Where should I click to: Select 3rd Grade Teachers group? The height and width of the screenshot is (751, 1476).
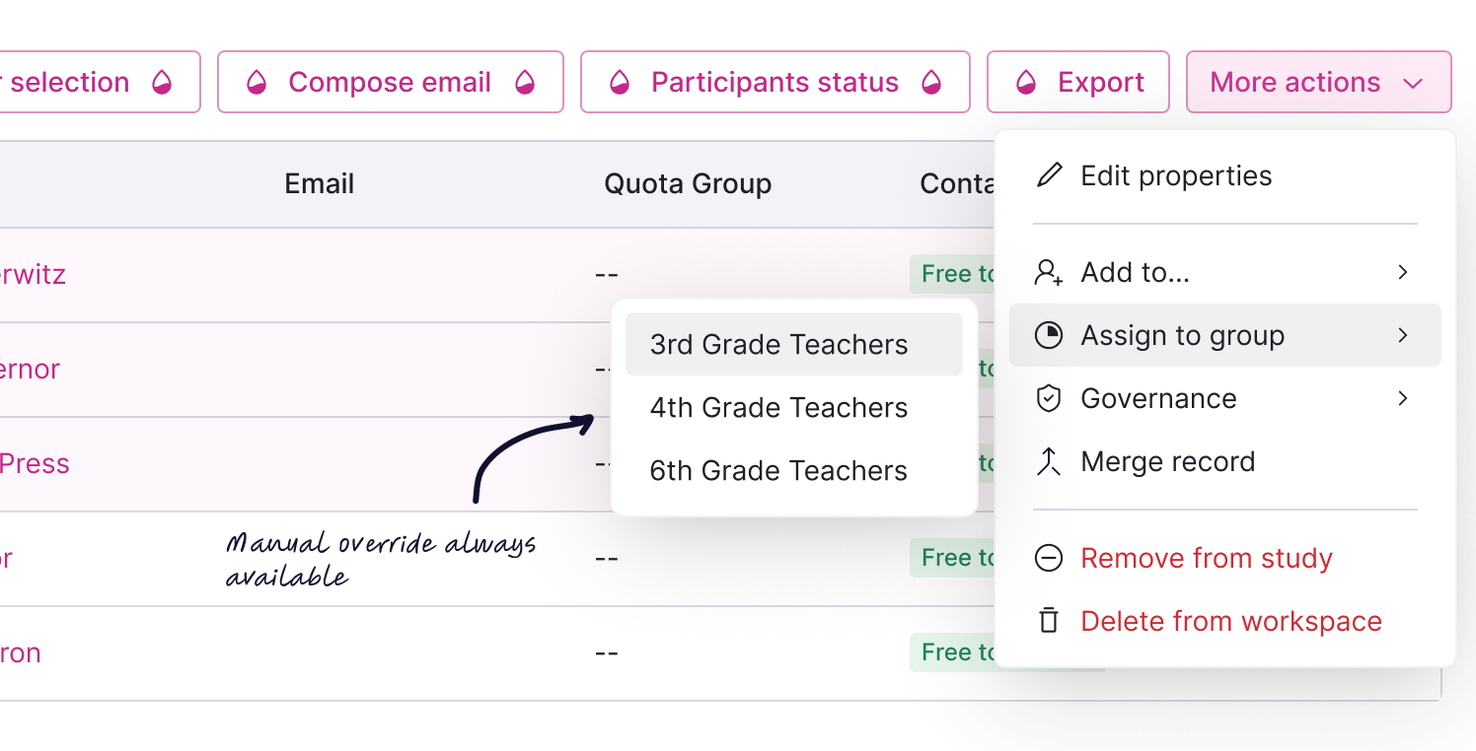pyautogui.click(x=778, y=345)
